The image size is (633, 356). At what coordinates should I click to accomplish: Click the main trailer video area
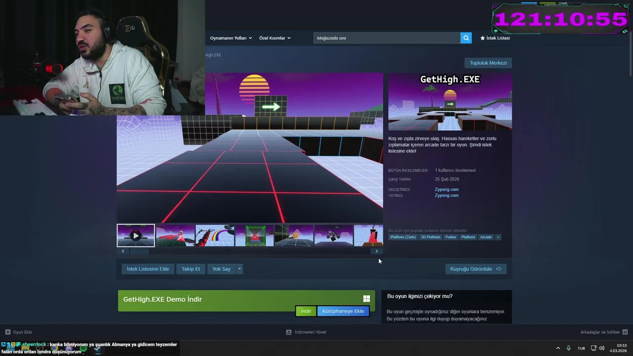[x=250, y=148]
